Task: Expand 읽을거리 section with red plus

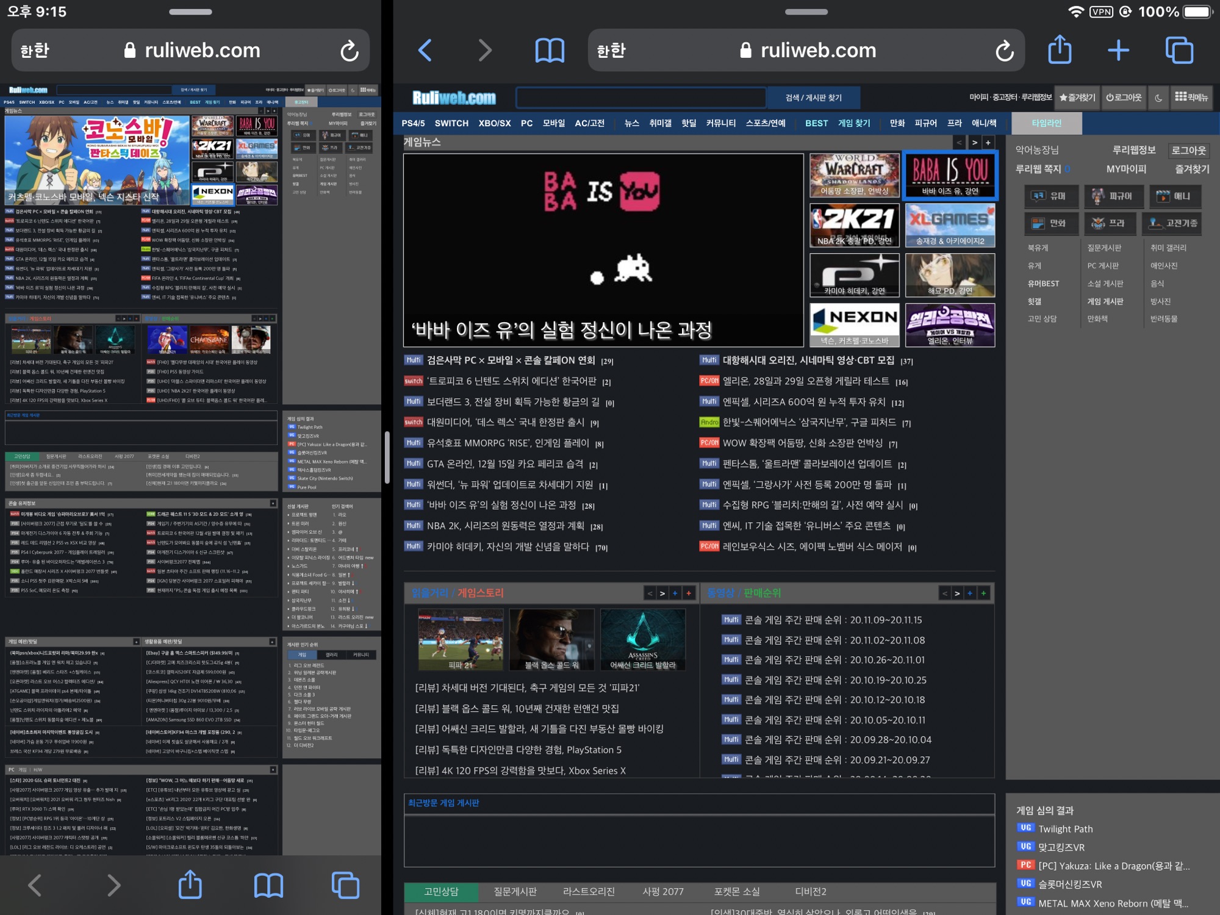Action: click(689, 593)
